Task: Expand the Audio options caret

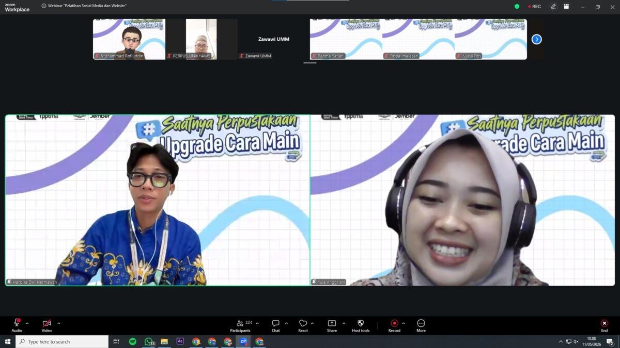Action: 27,323
